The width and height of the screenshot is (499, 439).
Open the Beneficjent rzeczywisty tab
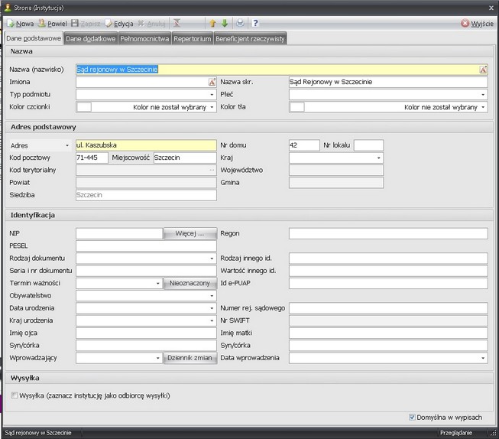pyautogui.click(x=250, y=38)
